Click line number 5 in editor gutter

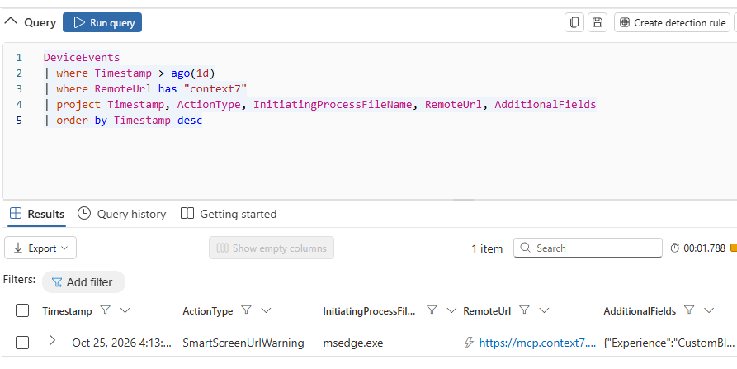point(19,120)
